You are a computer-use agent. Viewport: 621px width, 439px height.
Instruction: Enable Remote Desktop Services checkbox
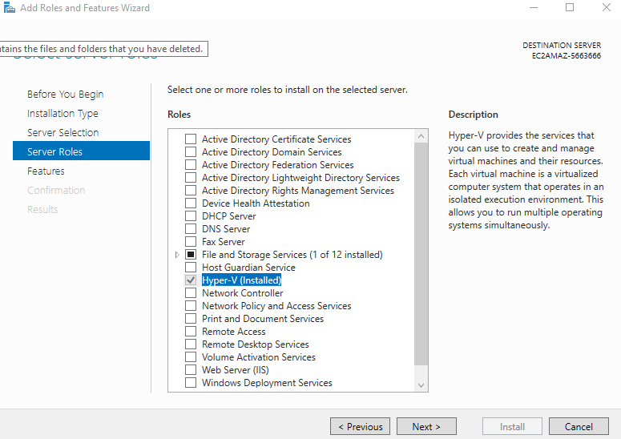coord(191,344)
